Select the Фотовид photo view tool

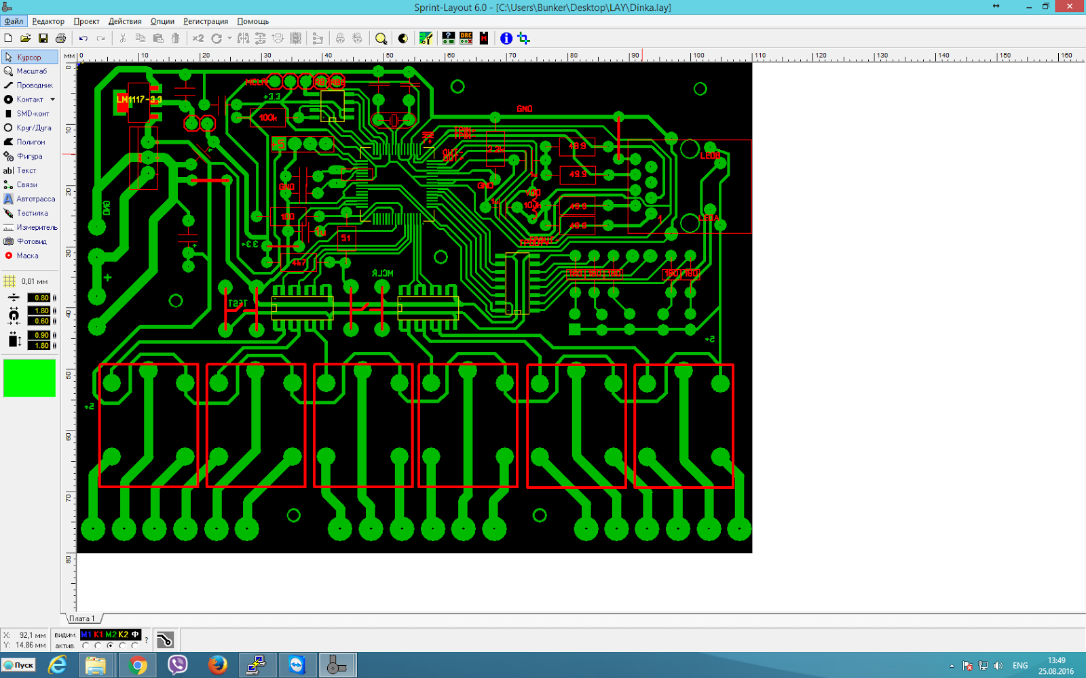(x=30, y=242)
